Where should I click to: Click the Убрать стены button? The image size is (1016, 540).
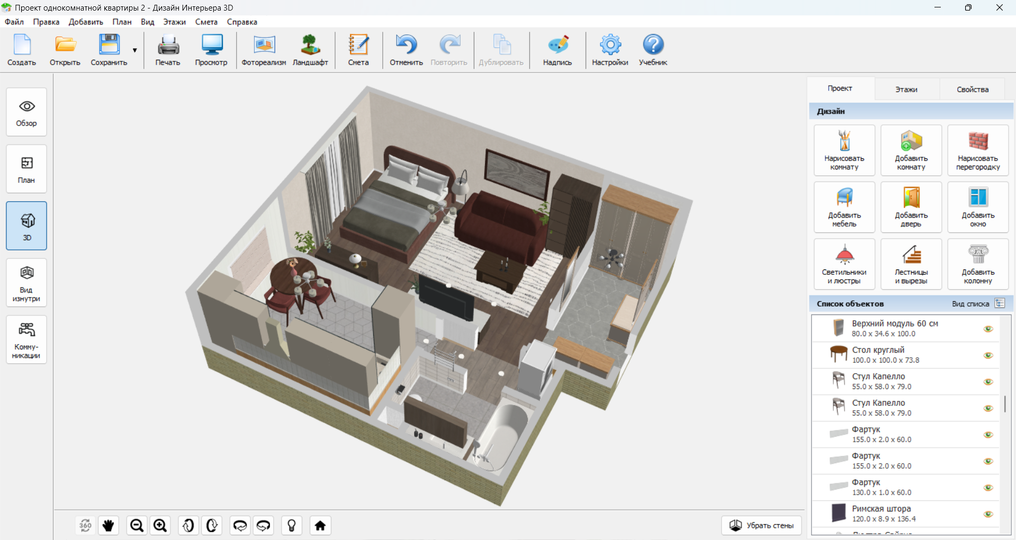(761, 525)
